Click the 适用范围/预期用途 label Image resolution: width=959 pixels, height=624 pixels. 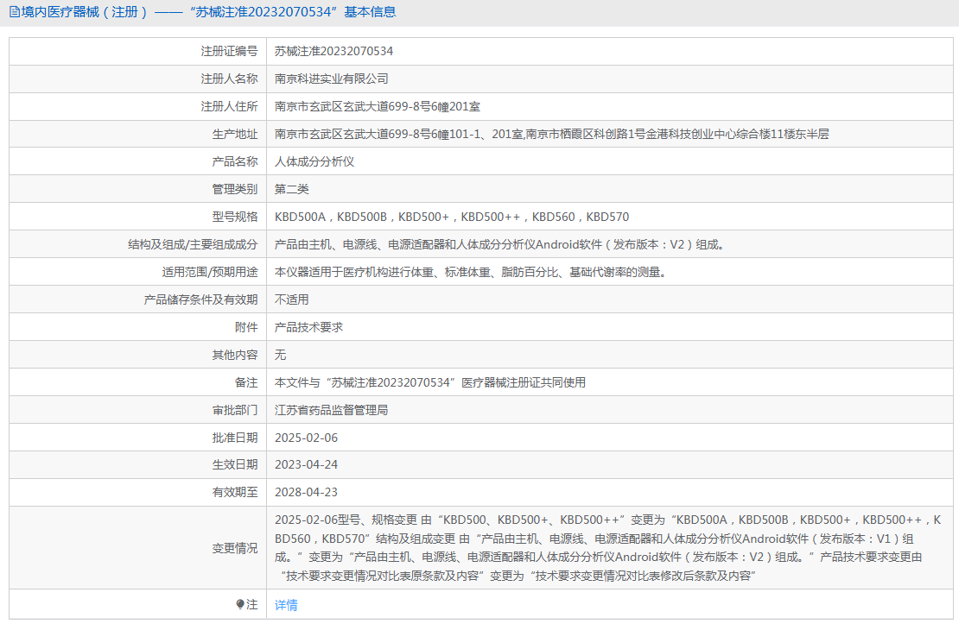point(210,272)
